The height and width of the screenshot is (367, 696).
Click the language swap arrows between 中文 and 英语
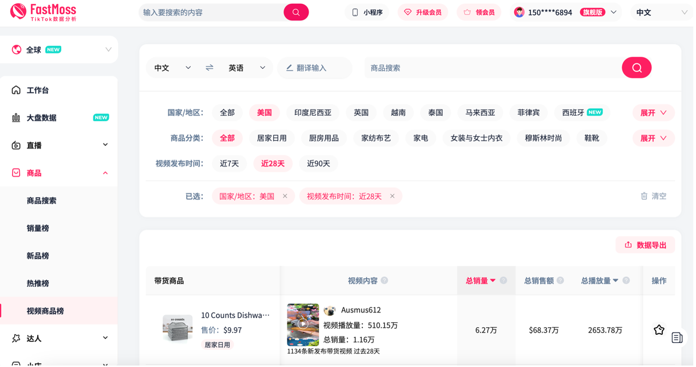point(209,67)
